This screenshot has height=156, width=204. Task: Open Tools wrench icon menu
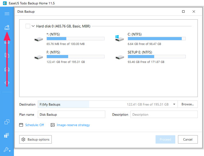pos(7,150)
